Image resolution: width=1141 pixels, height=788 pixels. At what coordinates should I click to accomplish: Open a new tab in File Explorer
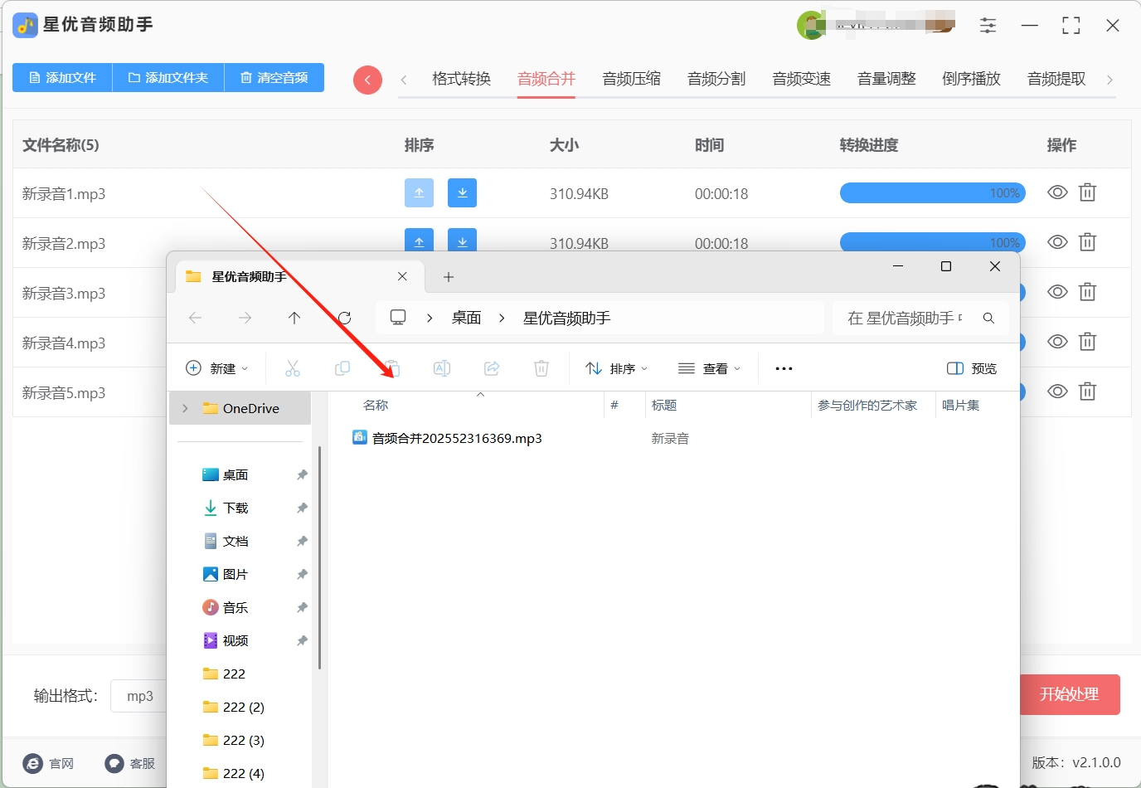(x=449, y=277)
